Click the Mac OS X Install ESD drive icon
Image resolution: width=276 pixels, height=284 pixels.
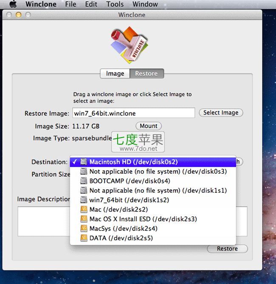(x=84, y=219)
